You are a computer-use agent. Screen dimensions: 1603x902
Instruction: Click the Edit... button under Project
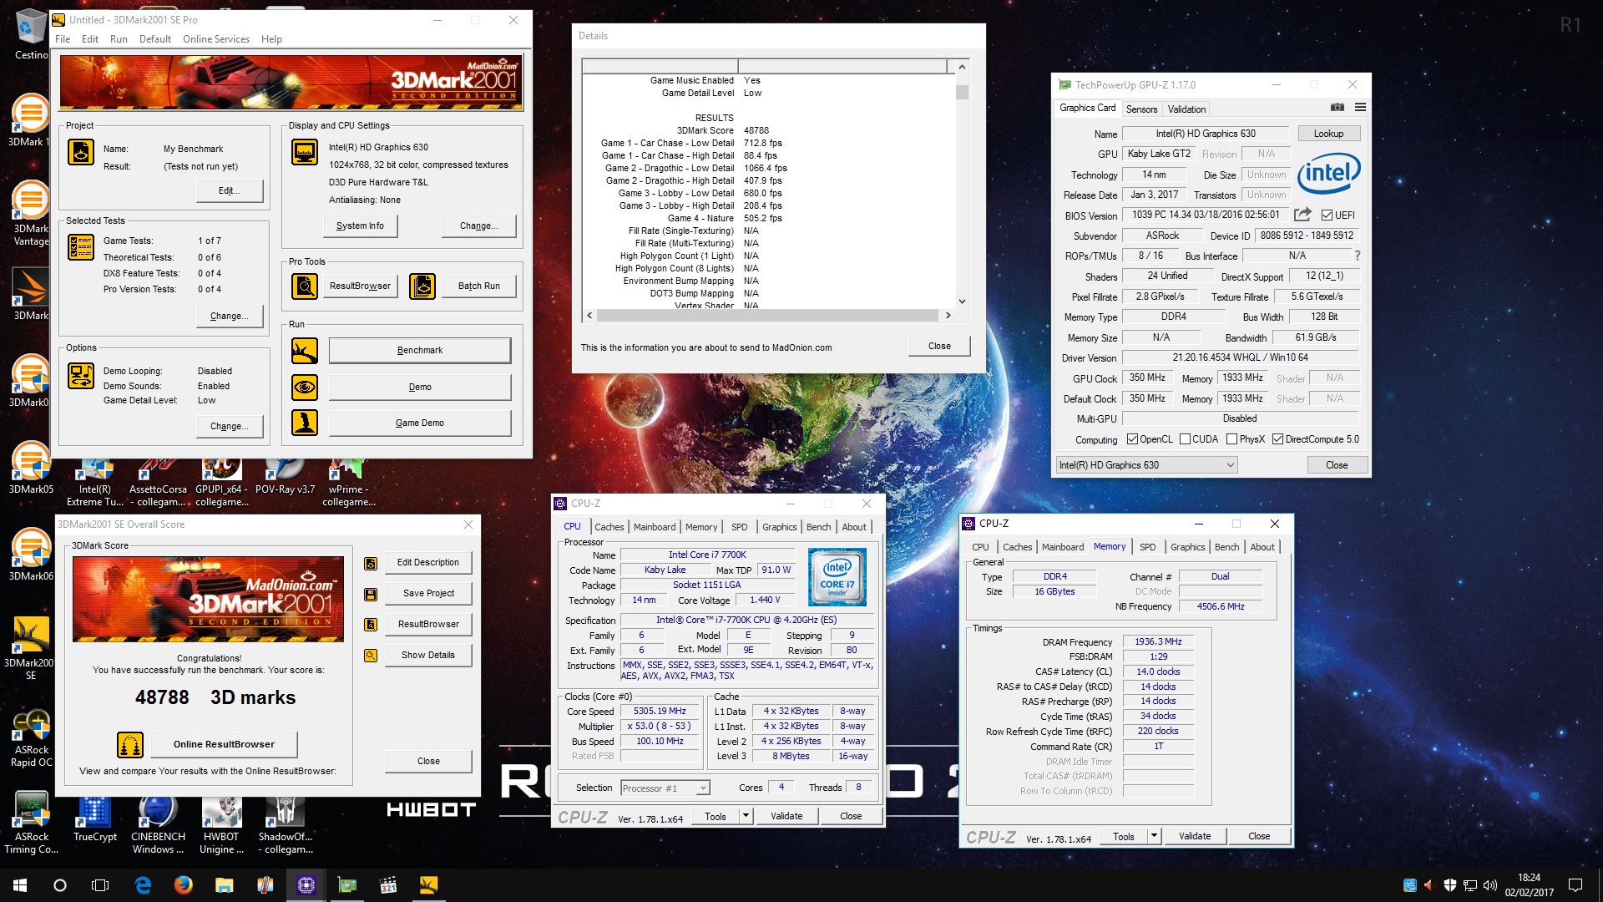click(x=230, y=190)
